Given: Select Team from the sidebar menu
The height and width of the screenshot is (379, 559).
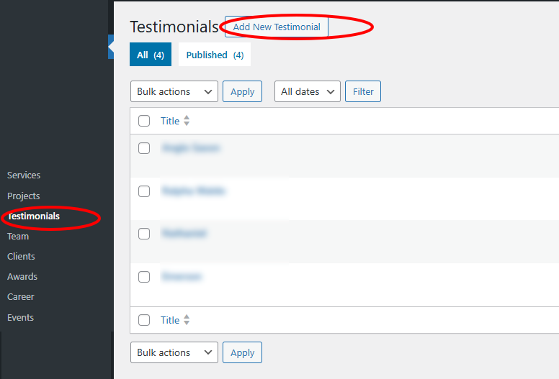Looking at the screenshot, I should pyautogui.click(x=18, y=236).
